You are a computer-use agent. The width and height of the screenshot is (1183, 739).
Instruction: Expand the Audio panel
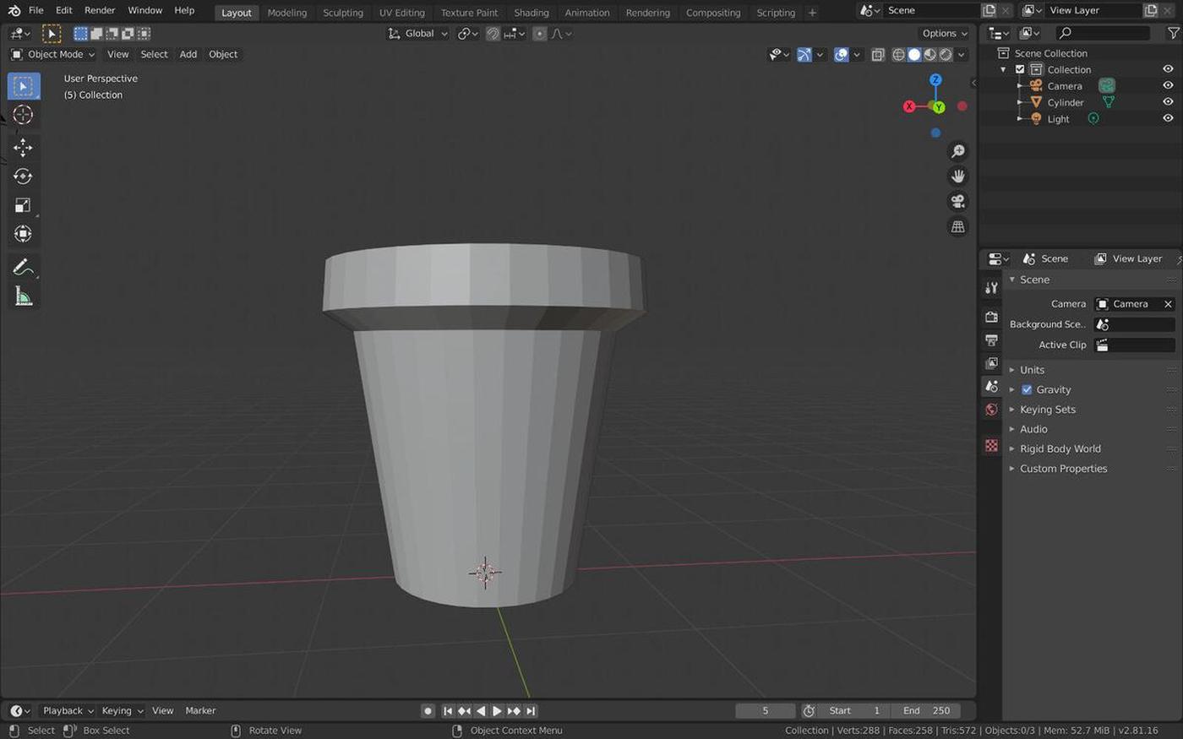click(x=1033, y=429)
